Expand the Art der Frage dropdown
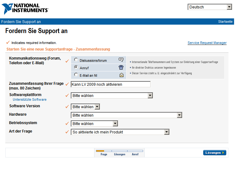235x169 pixels. (120, 132)
